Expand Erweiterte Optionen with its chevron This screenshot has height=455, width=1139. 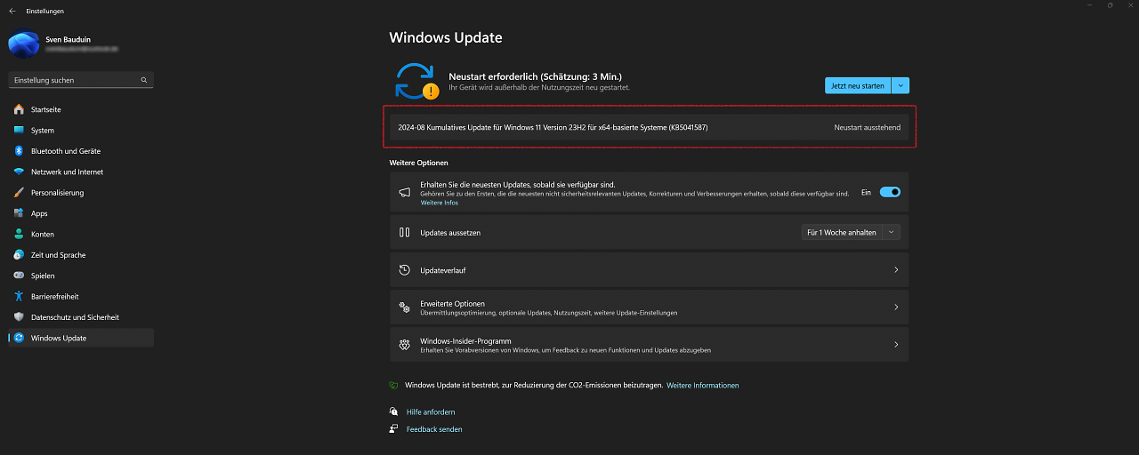pyautogui.click(x=896, y=307)
